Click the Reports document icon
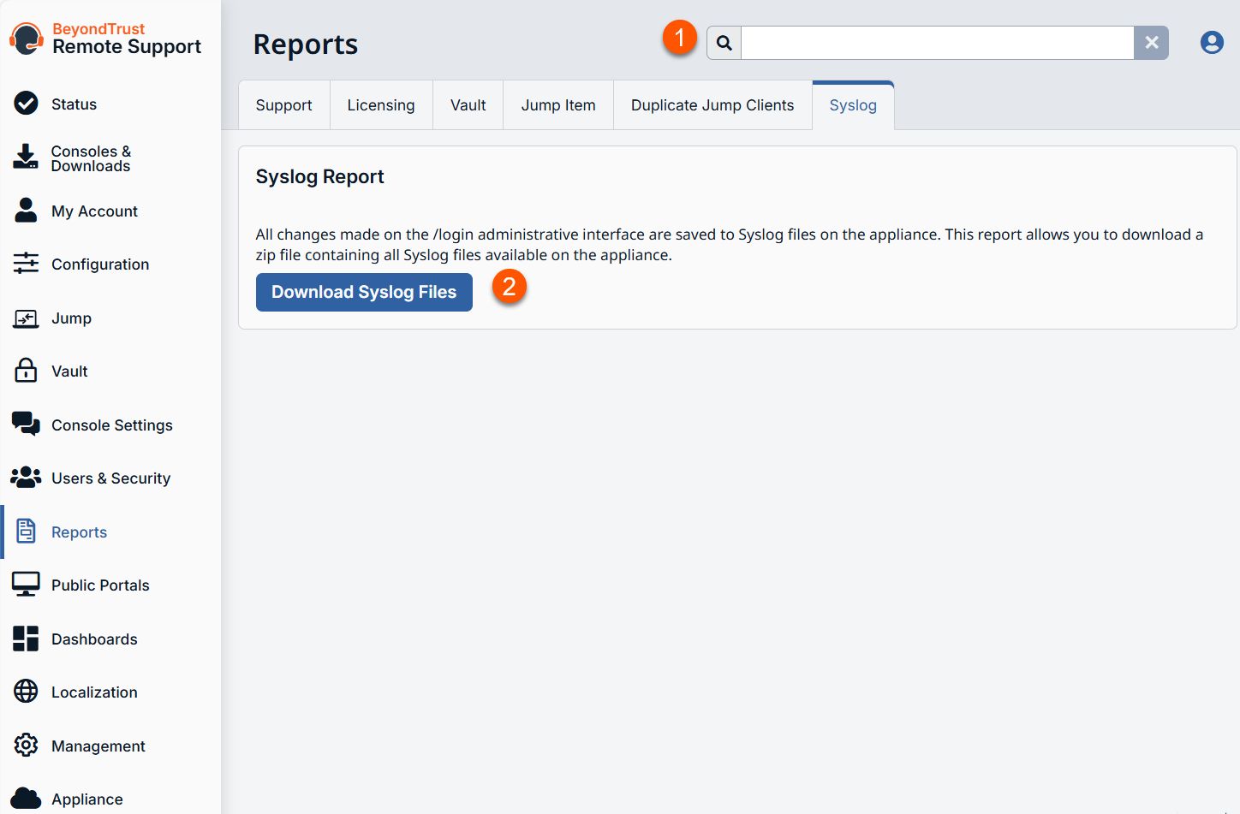1240x814 pixels. pyautogui.click(x=26, y=532)
